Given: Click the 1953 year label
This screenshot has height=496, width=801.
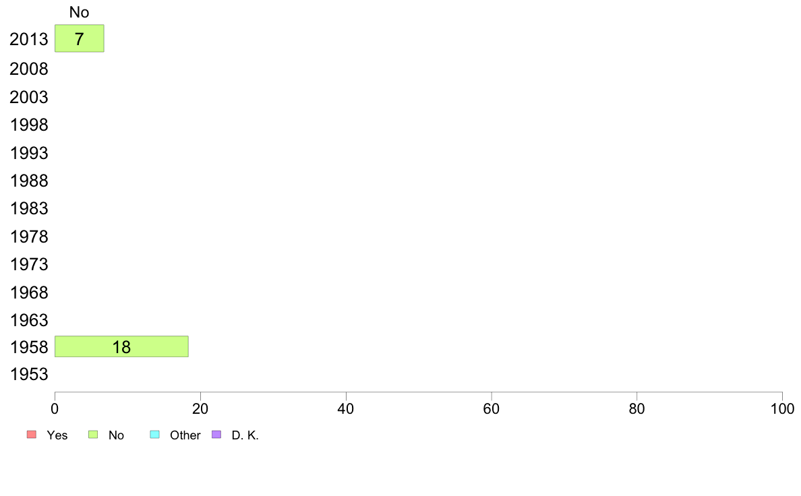Looking at the screenshot, I should 28,375.
